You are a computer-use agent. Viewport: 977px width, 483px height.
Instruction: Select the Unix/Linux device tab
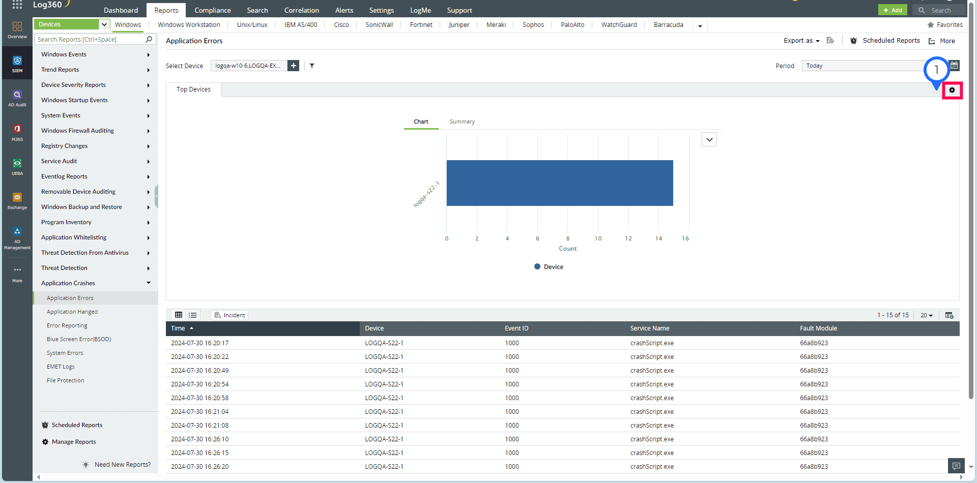tap(252, 25)
